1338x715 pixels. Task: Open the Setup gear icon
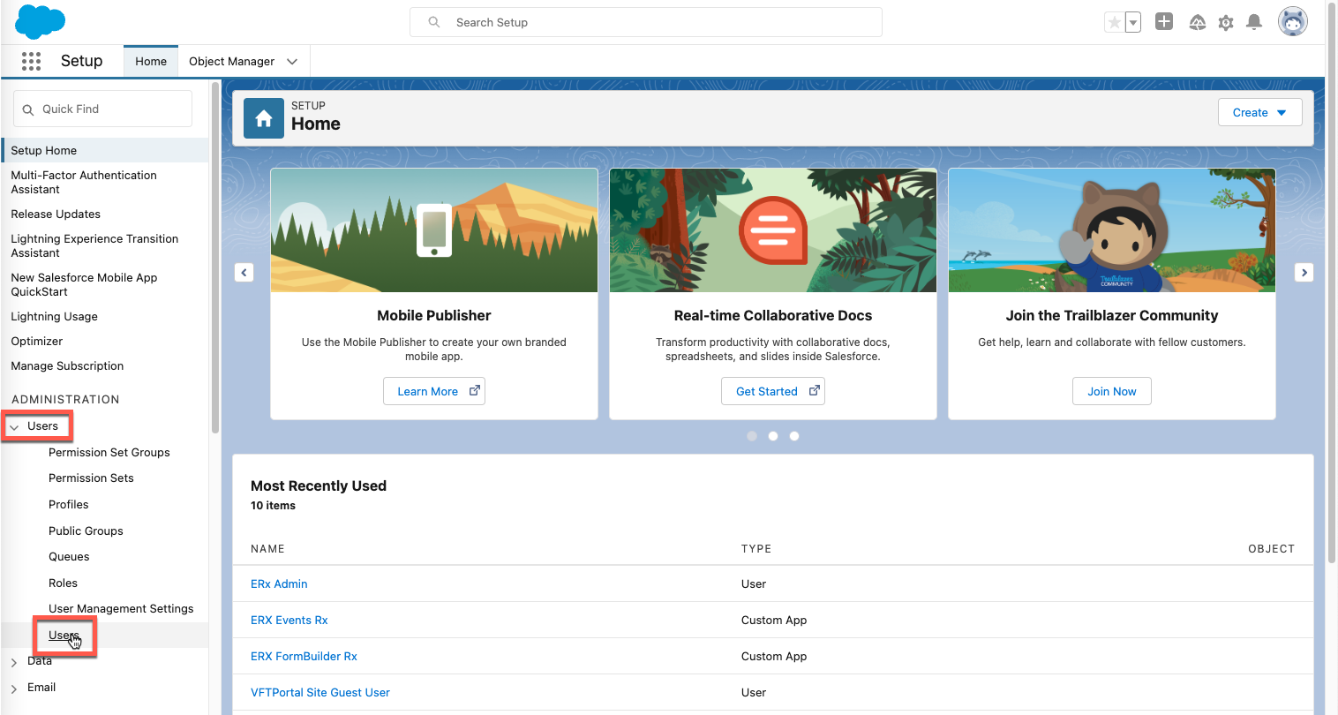(1226, 23)
